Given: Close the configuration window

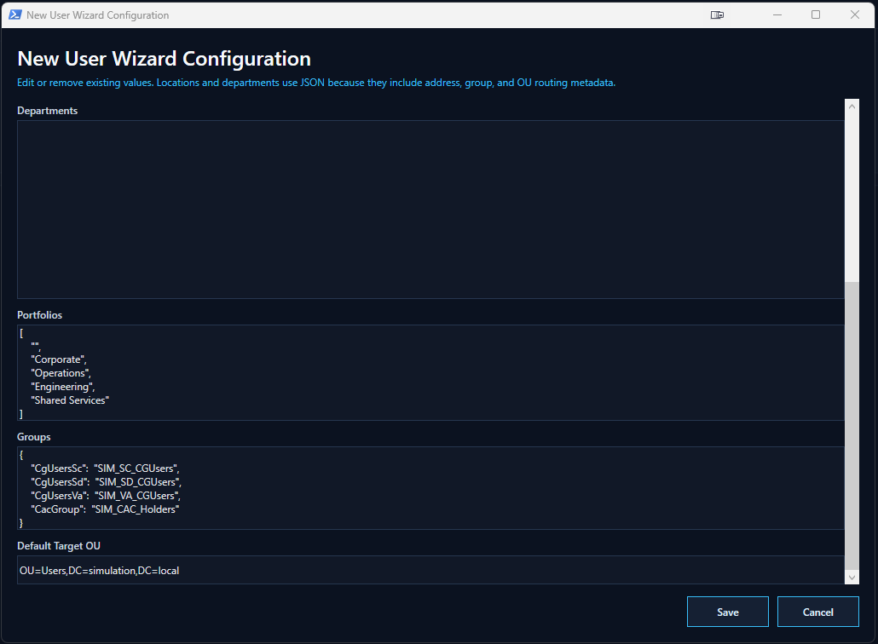Looking at the screenshot, I should pos(854,15).
